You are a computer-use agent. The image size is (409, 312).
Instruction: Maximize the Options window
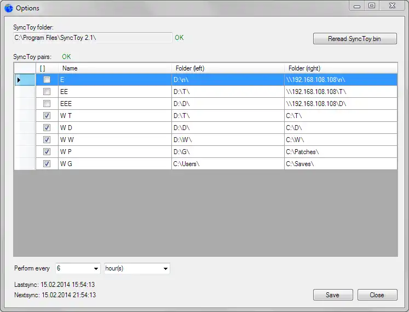click(x=372, y=5)
